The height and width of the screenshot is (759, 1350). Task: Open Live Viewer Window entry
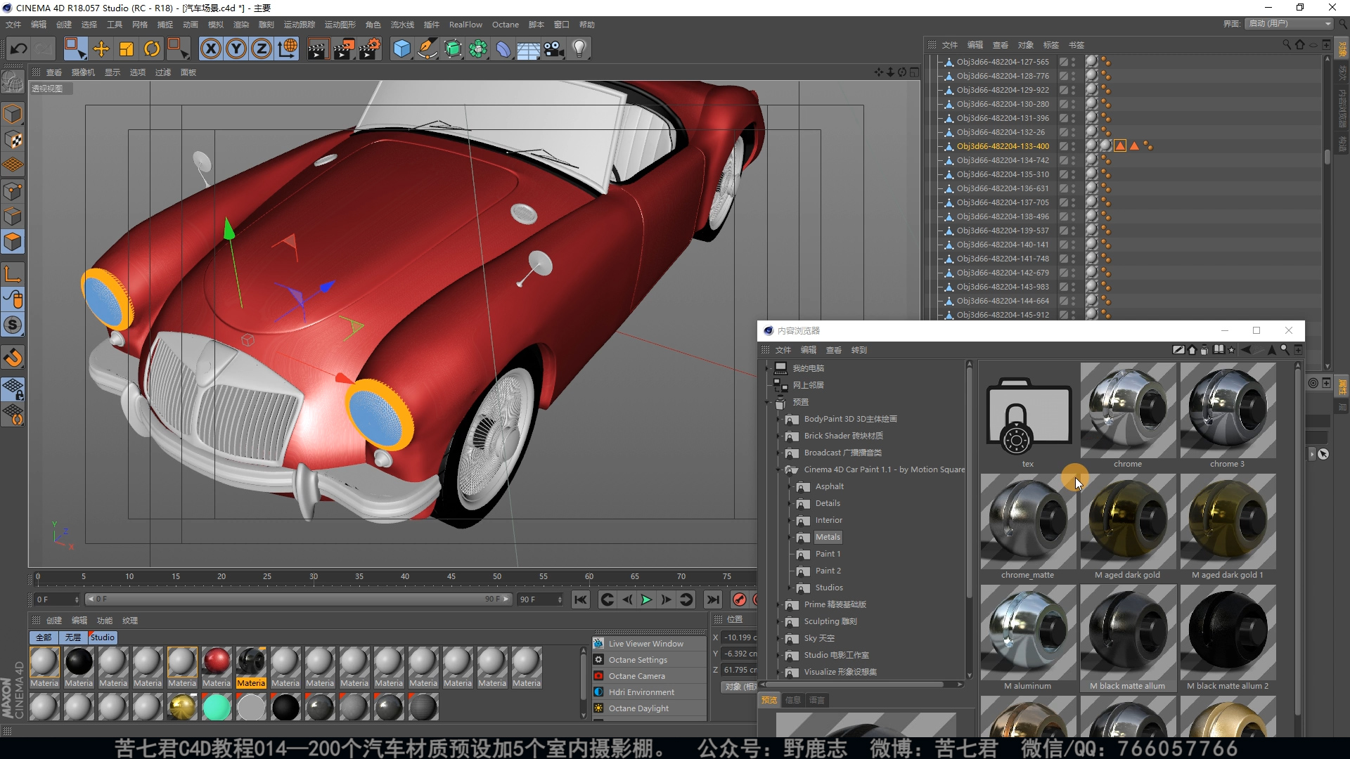645,644
